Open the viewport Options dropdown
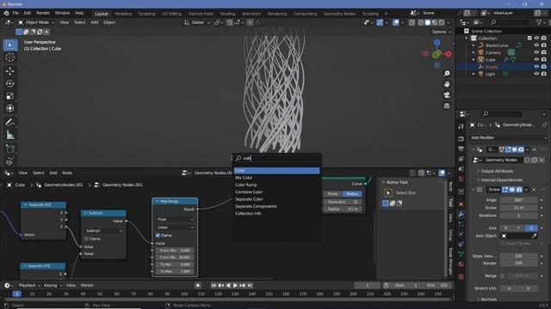Viewport: 551px width, 309px height. point(442,32)
